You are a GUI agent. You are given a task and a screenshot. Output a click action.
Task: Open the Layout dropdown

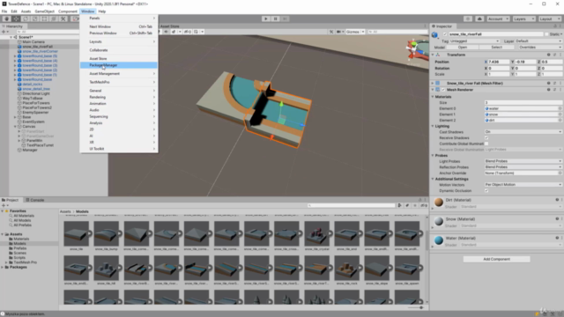(x=550, y=18)
